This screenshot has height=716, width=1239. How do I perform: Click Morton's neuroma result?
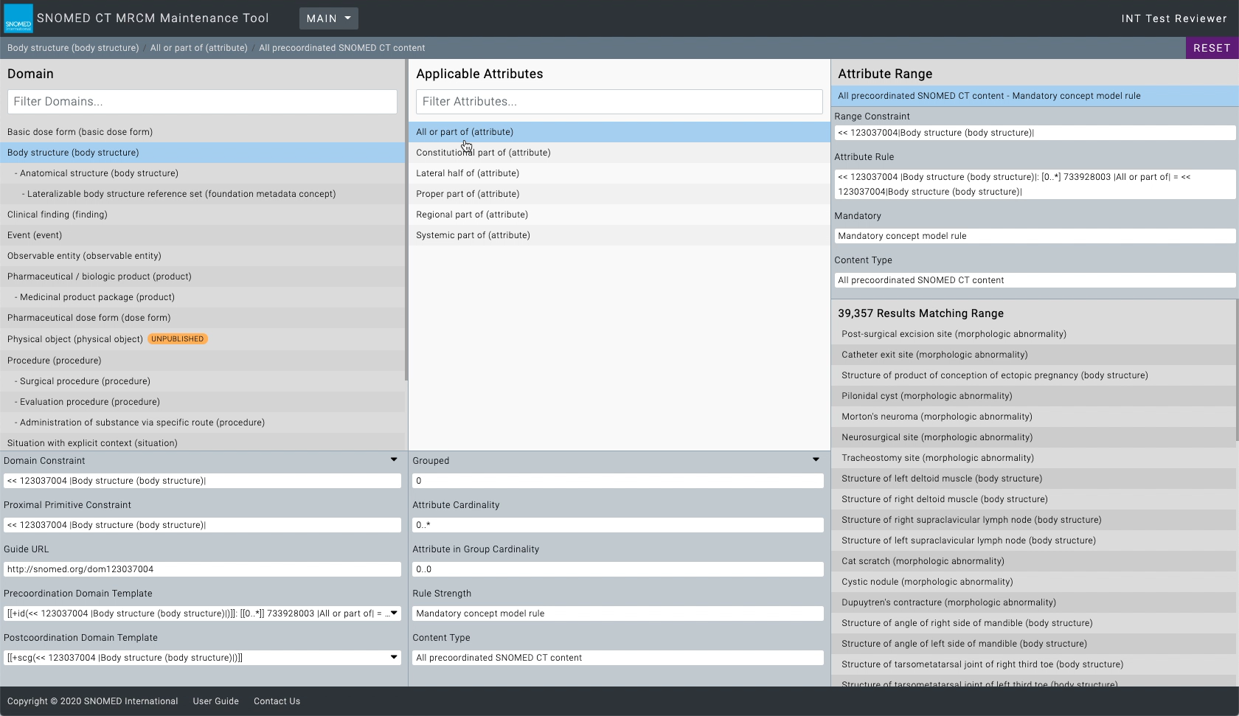coord(1033,417)
